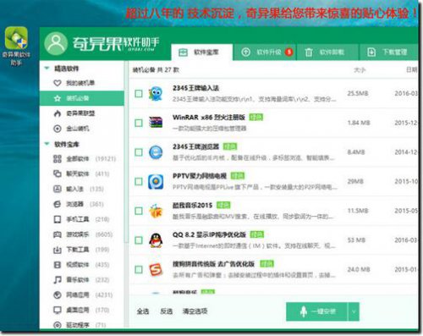
Task: Click the 全选 select all link
Action: point(143,311)
